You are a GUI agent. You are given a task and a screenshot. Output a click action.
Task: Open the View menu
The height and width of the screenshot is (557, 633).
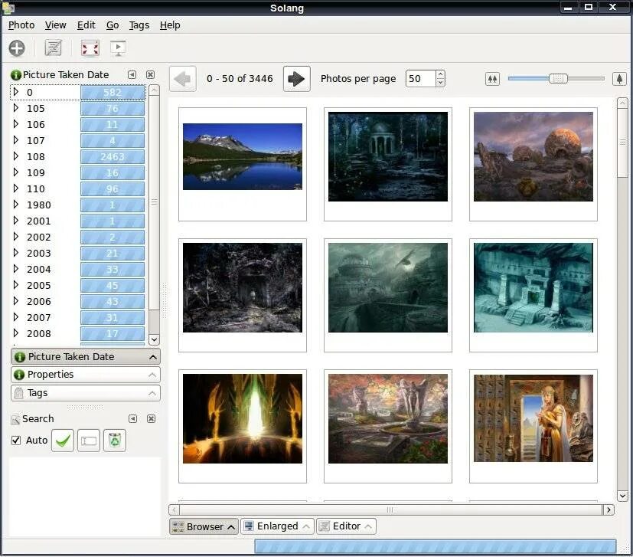tap(55, 25)
